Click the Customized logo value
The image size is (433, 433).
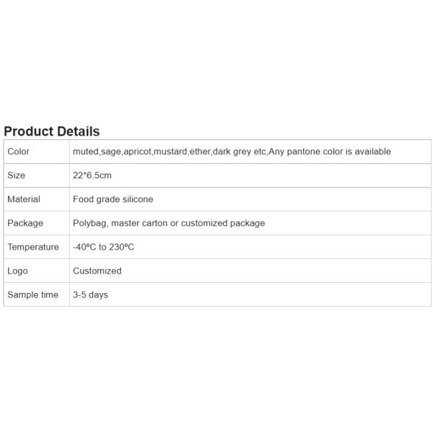pos(97,271)
